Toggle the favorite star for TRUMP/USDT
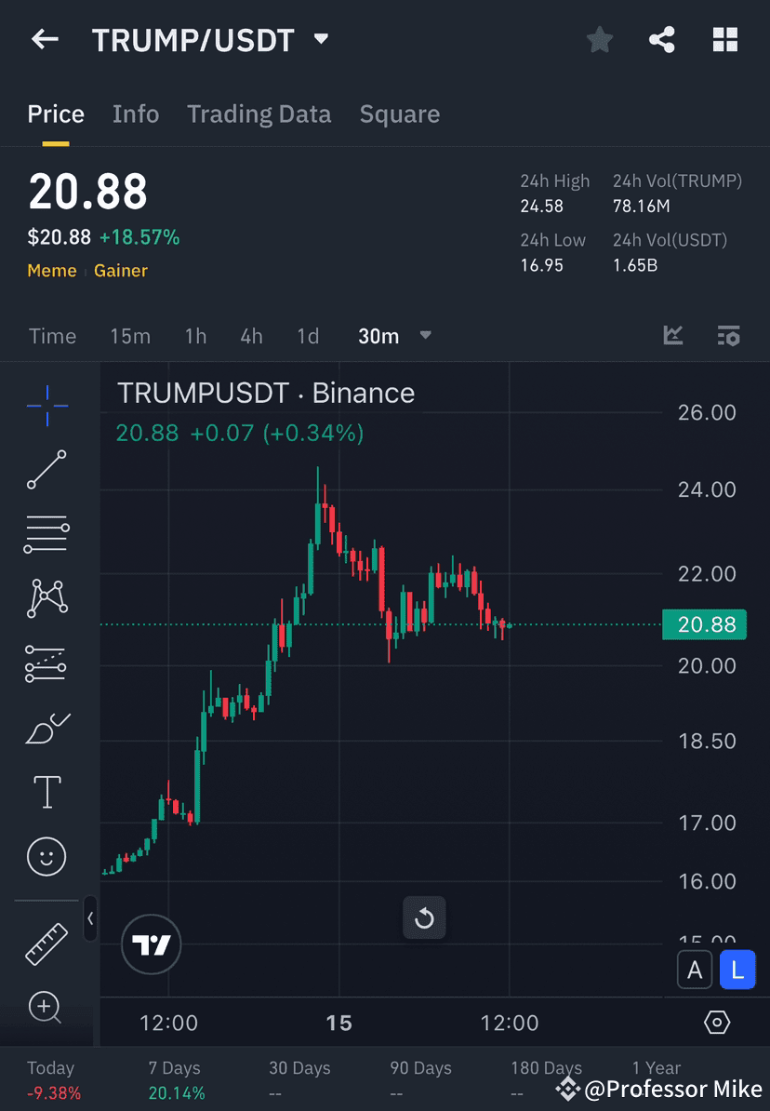Image resolution: width=770 pixels, height=1111 pixels. (599, 39)
